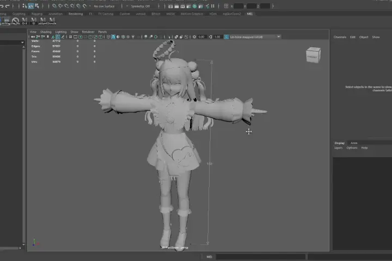Viewport: 392px width, 261px height.
Task: Toggle the grid display icon
Action: 70,37
